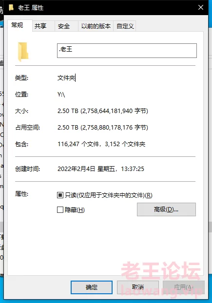
Task: Click the small folder icon in title bar
Action: point(11,7)
